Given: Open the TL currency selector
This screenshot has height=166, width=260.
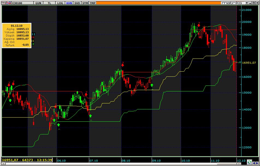Looking at the screenshot, I should [x=49, y=3].
